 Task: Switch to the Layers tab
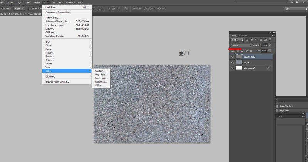pos(234,36)
